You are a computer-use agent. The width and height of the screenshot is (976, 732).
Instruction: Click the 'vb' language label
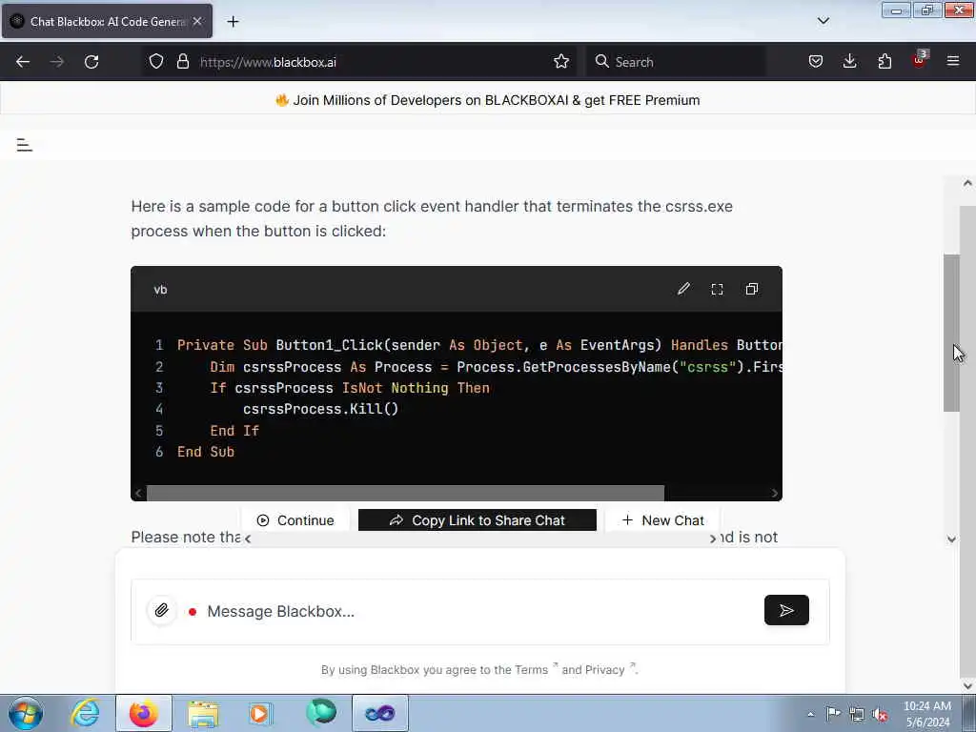pos(160,290)
